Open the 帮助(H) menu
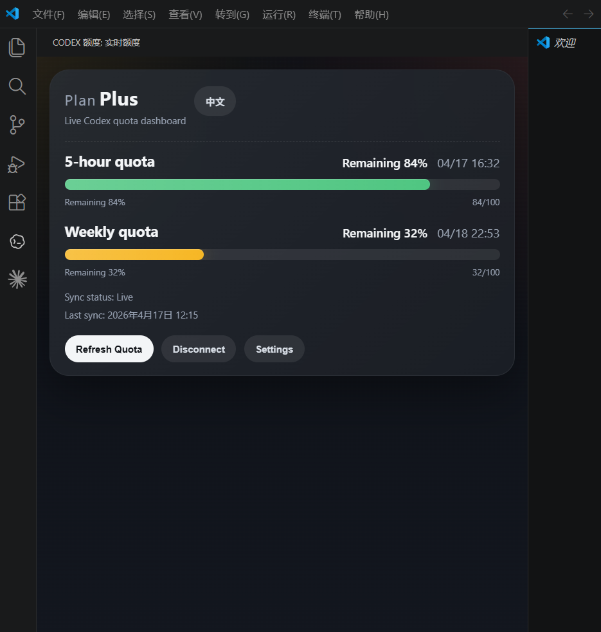The width and height of the screenshot is (601, 632). [371, 15]
